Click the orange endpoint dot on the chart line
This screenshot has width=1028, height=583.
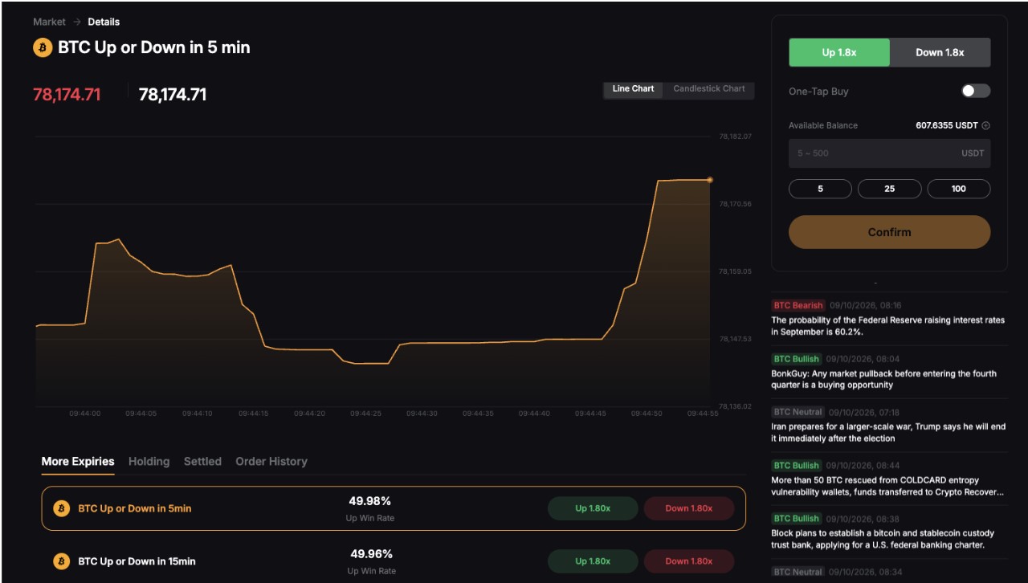[710, 180]
